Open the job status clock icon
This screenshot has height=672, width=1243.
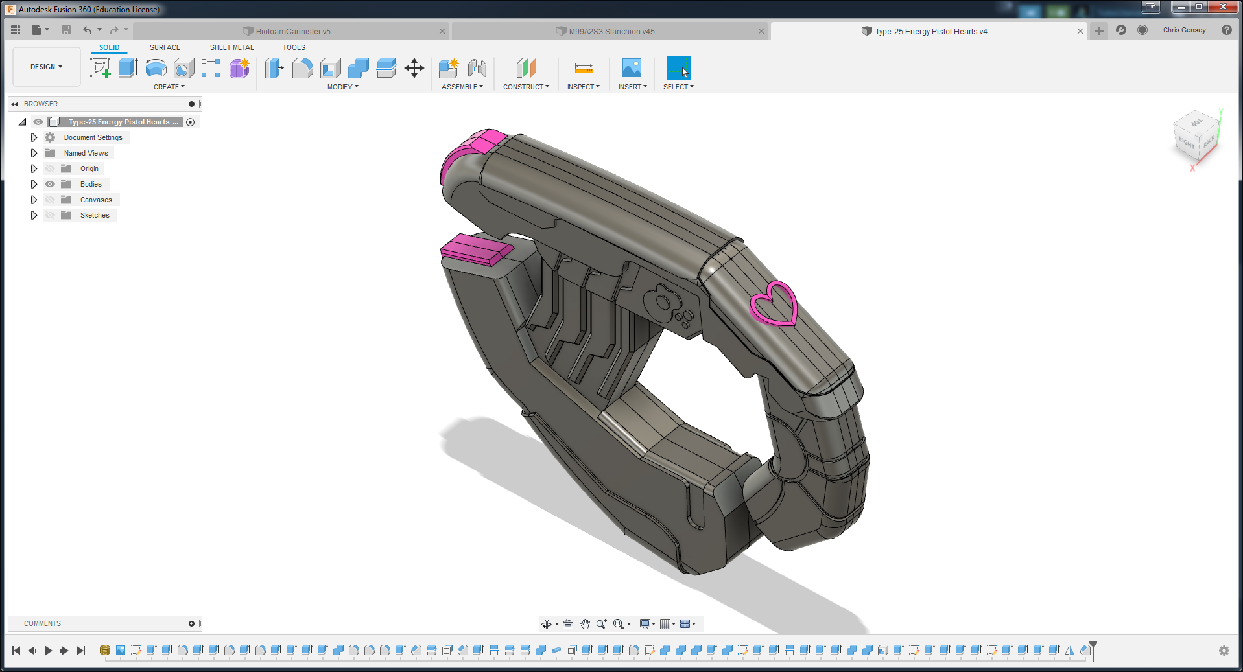click(1142, 30)
